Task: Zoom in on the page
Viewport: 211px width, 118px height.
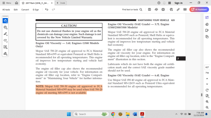Action: [207, 102]
